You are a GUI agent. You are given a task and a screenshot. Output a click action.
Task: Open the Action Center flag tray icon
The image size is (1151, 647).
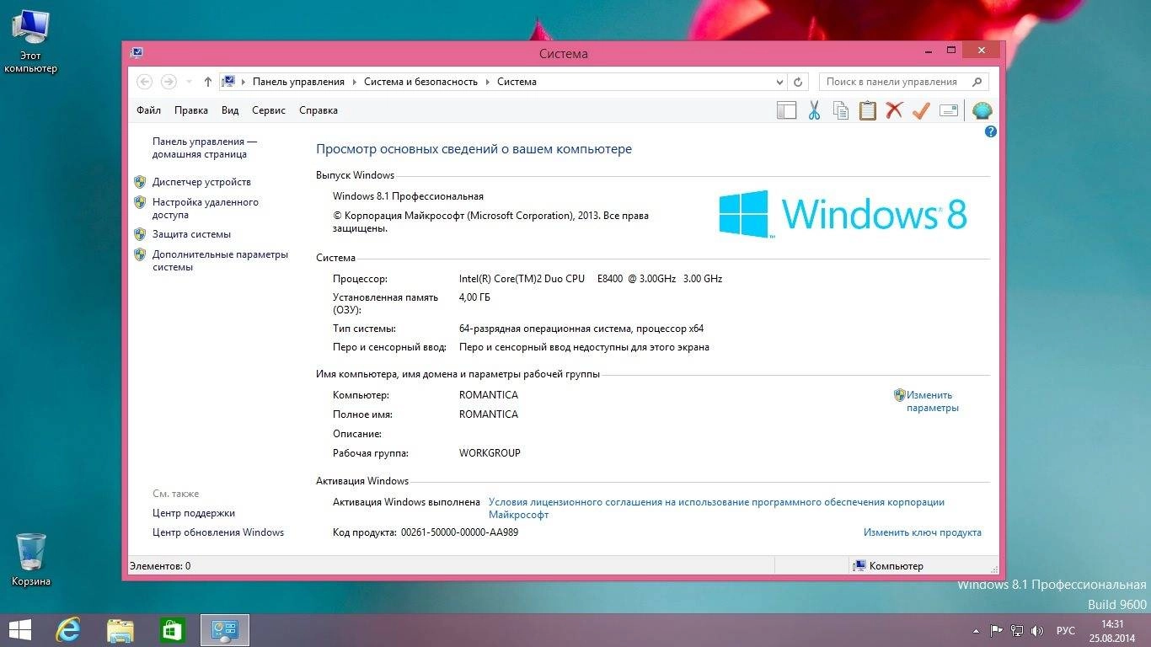[996, 630]
